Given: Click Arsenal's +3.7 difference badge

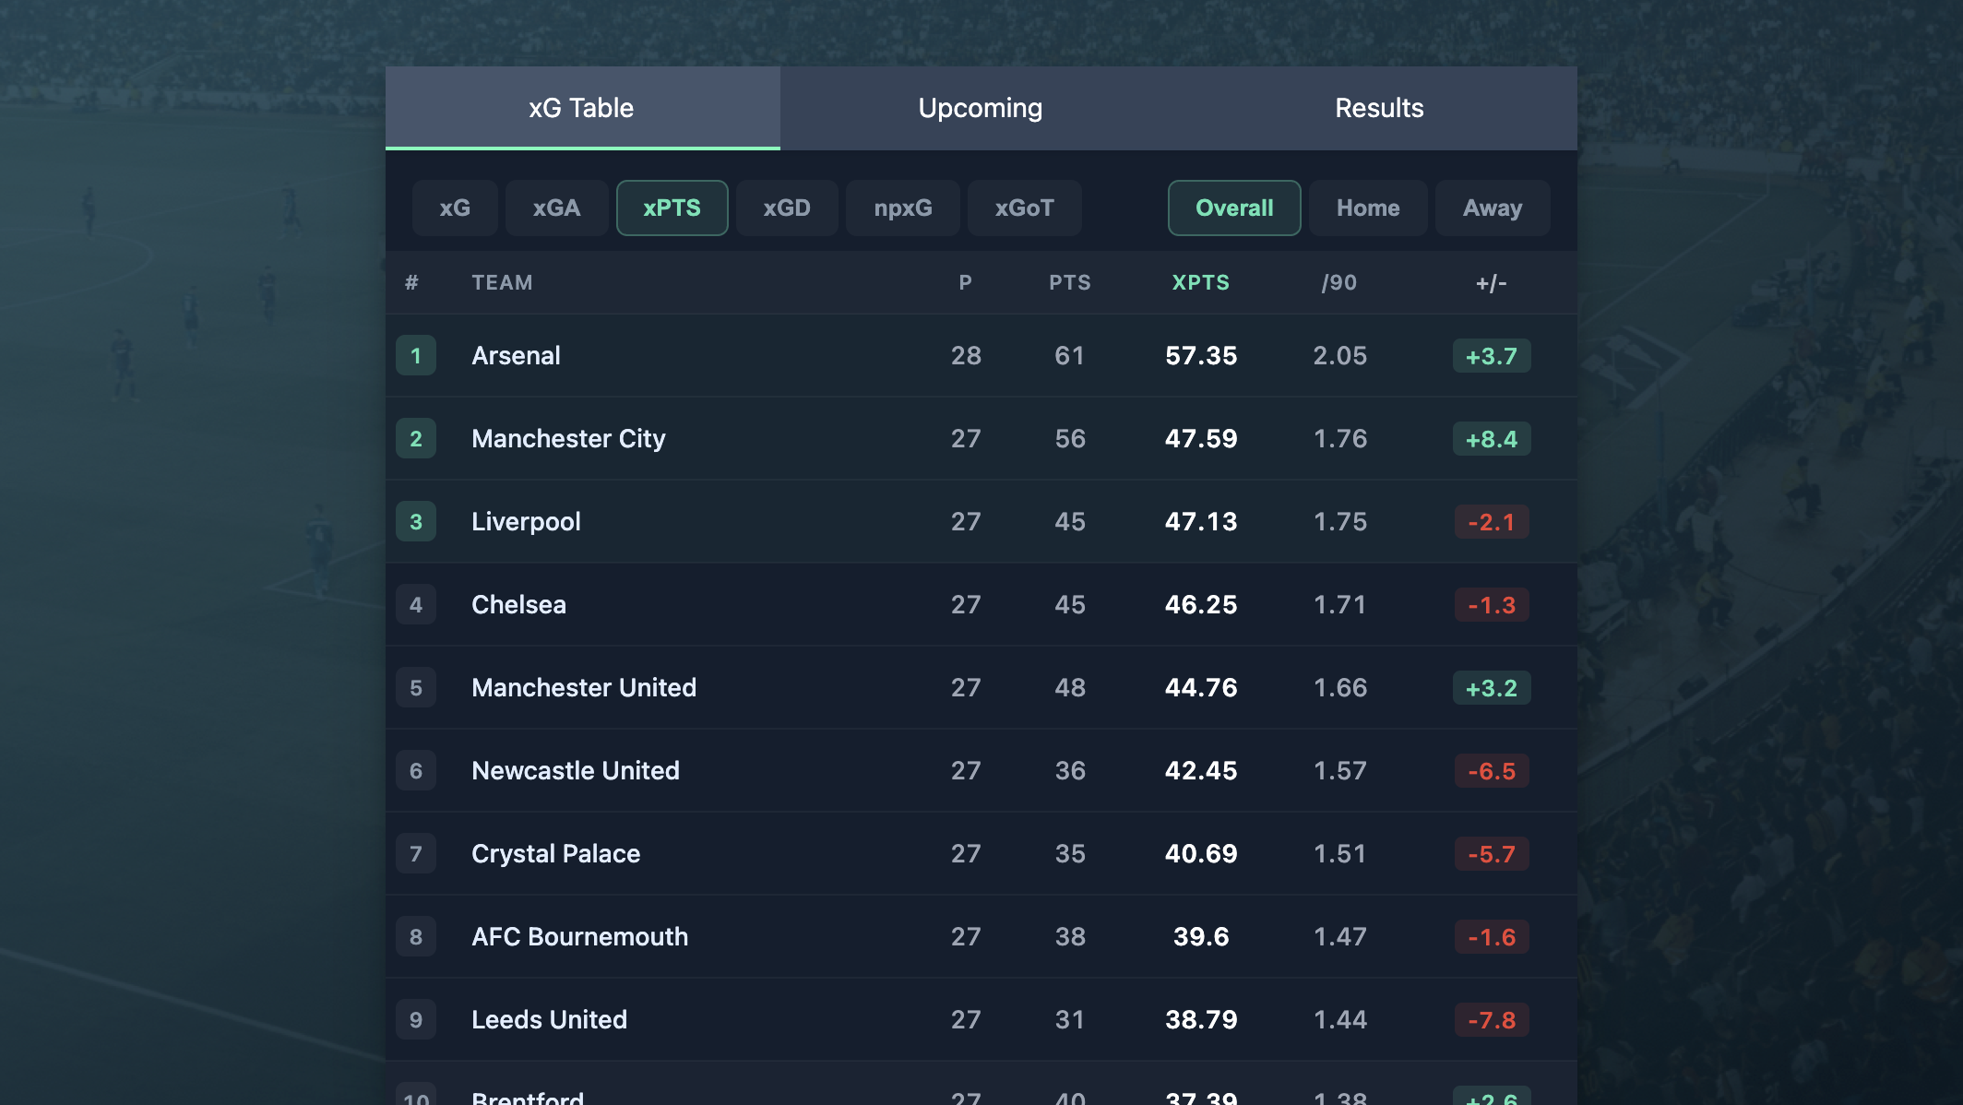Looking at the screenshot, I should (x=1491, y=356).
